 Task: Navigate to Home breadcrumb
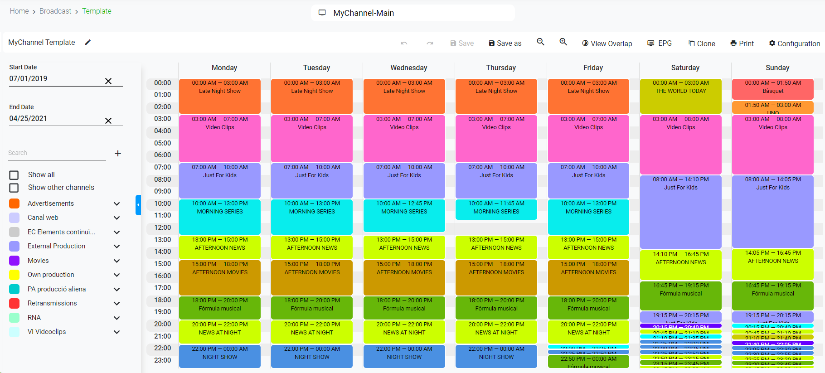coord(19,11)
